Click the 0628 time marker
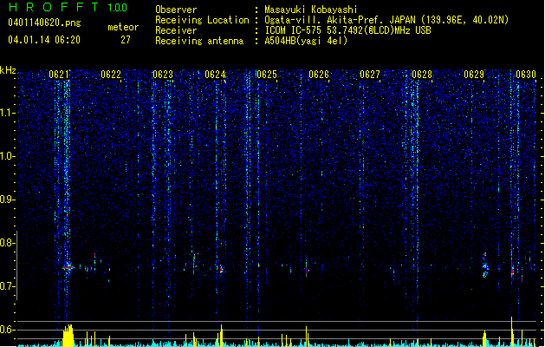The image size is (545, 347). coord(422,75)
